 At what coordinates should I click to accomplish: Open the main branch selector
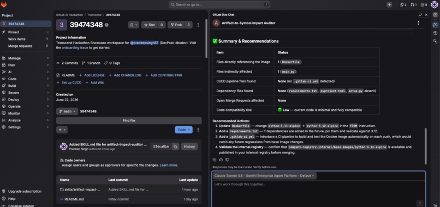[67, 111]
